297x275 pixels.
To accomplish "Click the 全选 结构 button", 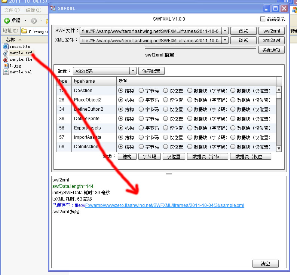I will click(127, 156).
